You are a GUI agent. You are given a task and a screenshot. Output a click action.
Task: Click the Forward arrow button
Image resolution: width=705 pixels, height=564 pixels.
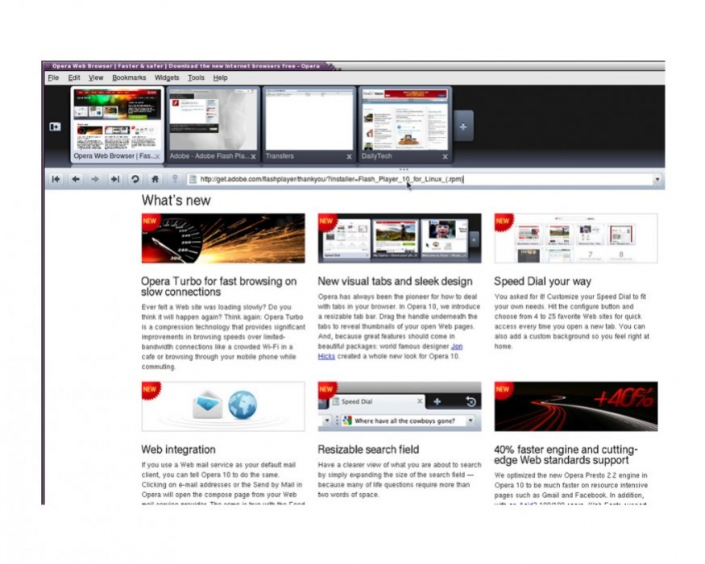[96, 180]
